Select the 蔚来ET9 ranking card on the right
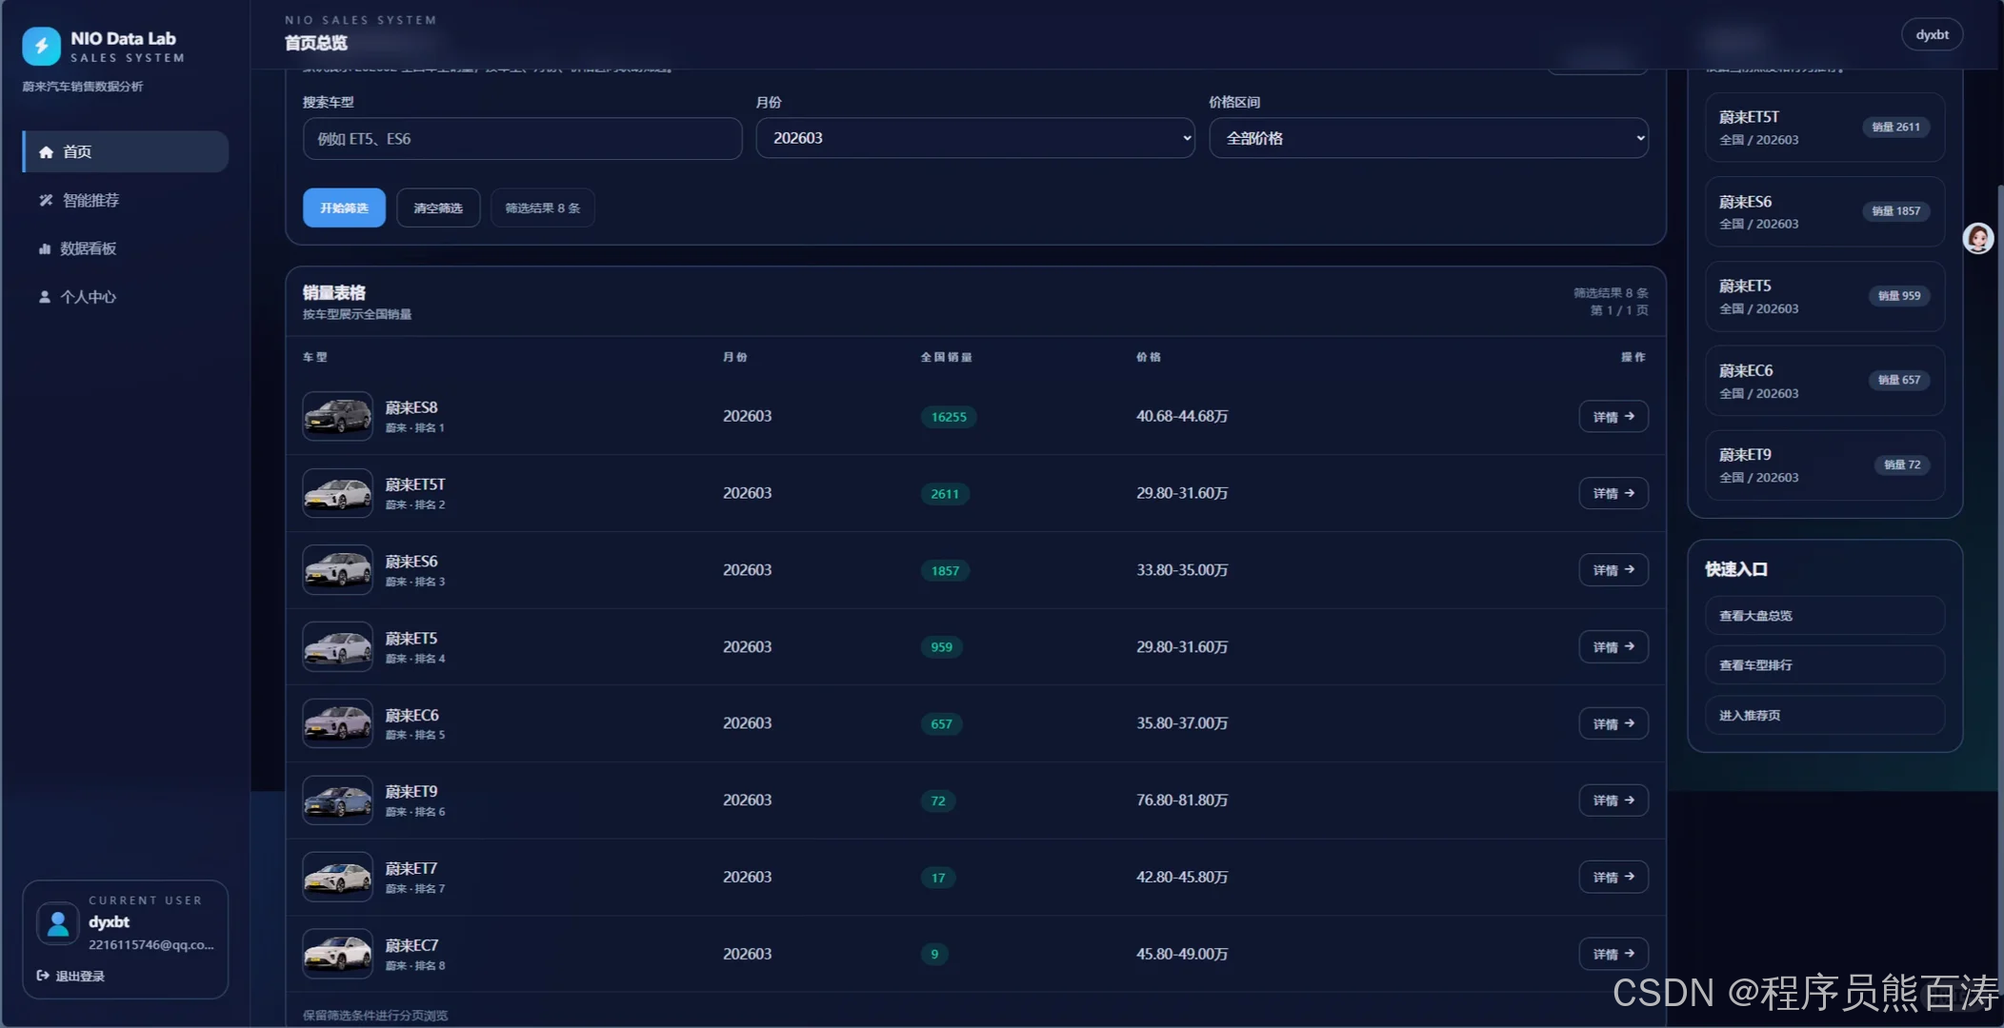The height and width of the screenshot is (1028, 2004). coord(1825,465)
